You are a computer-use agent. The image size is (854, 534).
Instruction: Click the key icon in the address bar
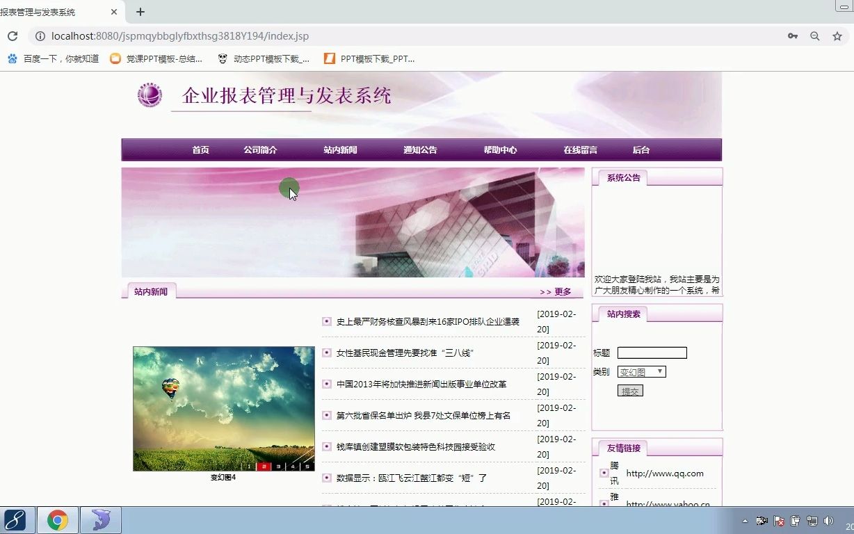(792, 35)
